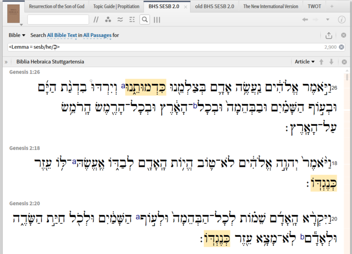Screen dimensions: 352x254
Task: Switch to Resurrection of the Son of God tab
Action: pyautogui.click(x=57, y=6)
